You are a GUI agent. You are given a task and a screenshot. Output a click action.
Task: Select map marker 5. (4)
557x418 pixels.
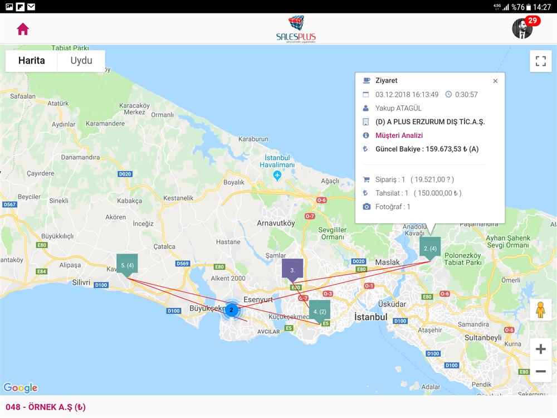coord(127,265)
